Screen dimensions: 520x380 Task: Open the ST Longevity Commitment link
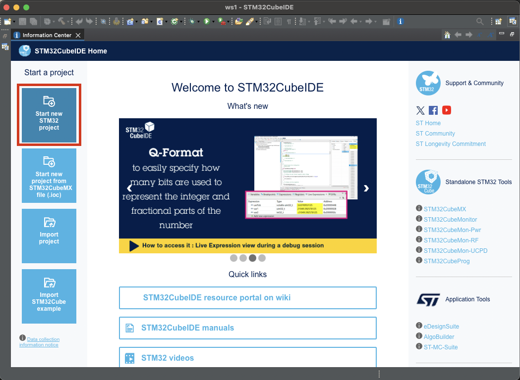coord(451,143)
